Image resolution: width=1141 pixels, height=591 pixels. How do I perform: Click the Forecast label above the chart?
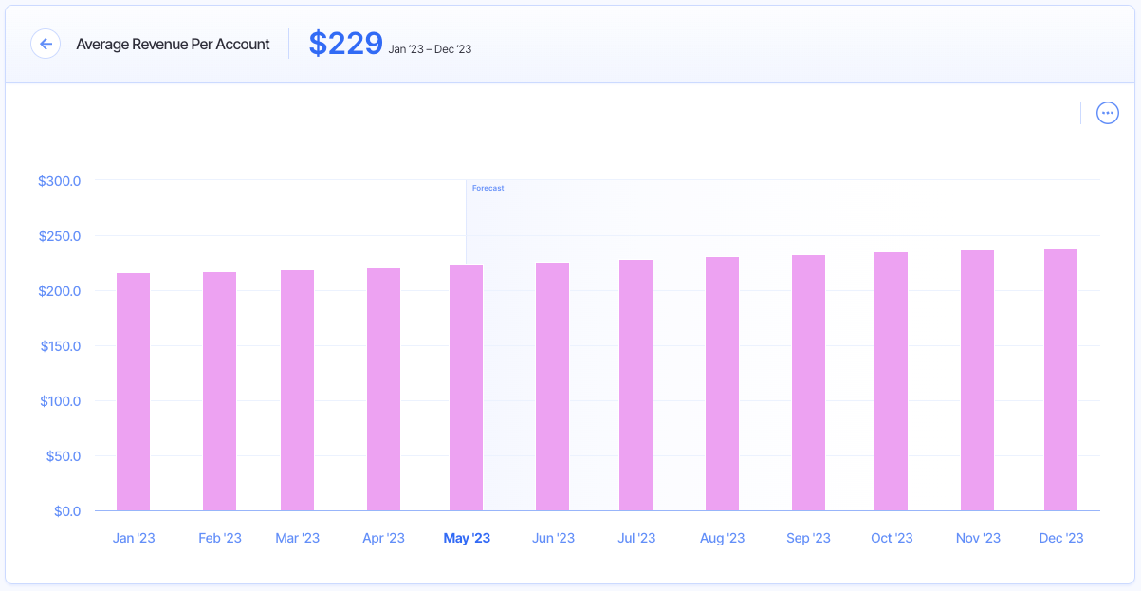[x=488, y=188]
